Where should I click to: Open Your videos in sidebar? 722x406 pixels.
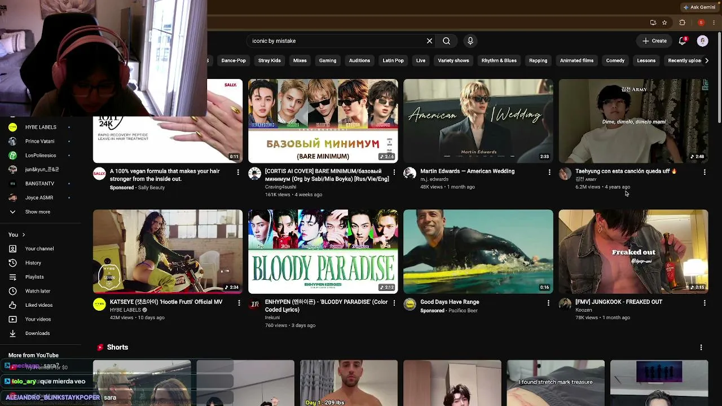click(x=41, y=319)
